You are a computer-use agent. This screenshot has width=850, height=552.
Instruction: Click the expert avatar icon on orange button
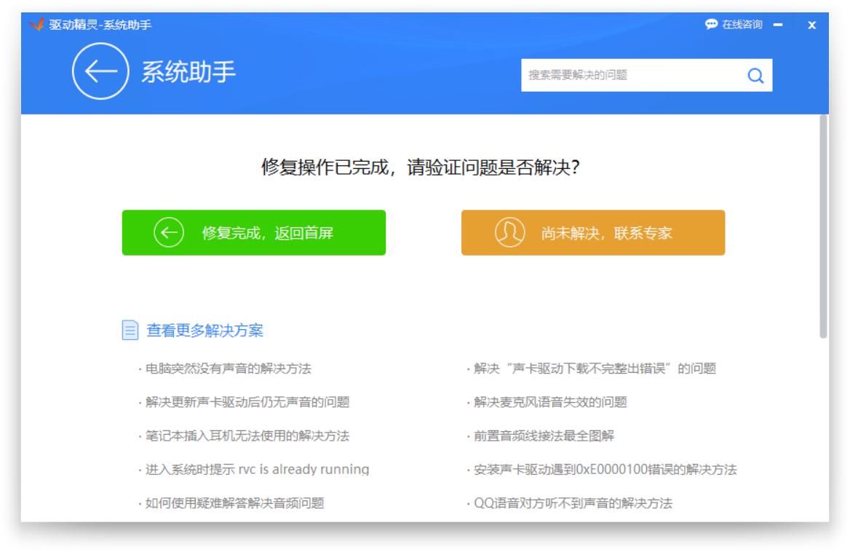[509, 233]
